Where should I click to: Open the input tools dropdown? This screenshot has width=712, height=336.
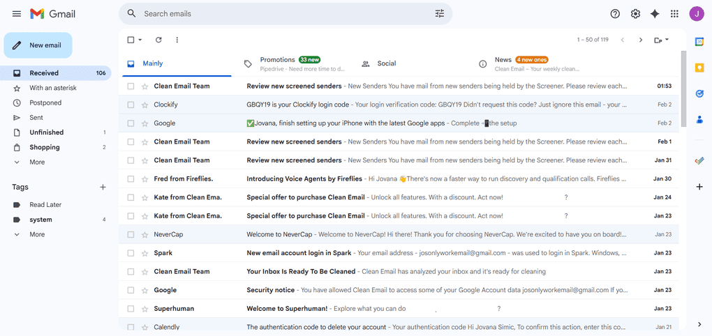[x=662, y=40]
